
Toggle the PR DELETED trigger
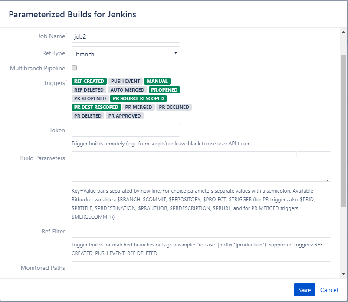coord(88,115)
